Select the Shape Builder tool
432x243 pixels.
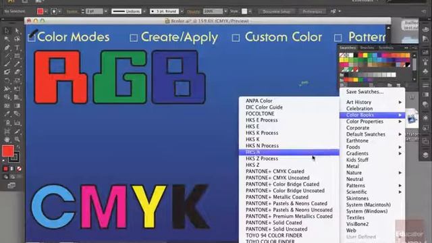(x=7, y=97)
